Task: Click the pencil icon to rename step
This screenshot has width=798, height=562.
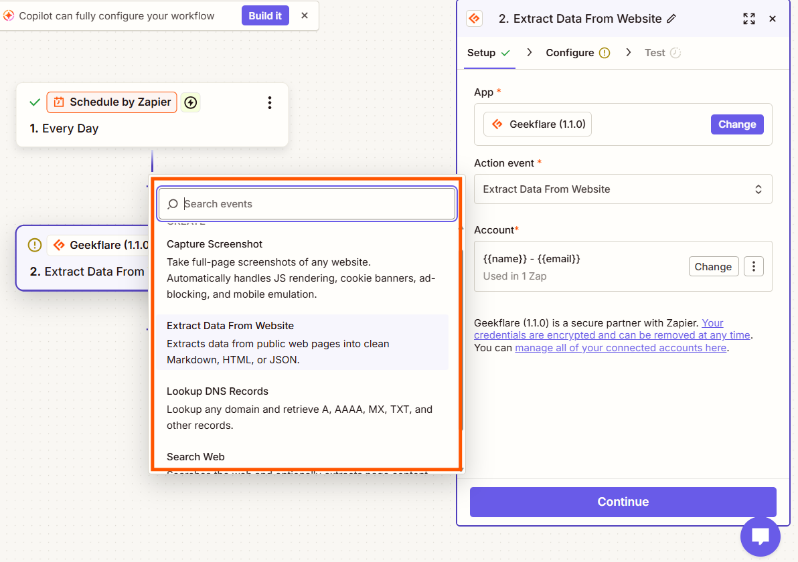Action: point(671,19)
